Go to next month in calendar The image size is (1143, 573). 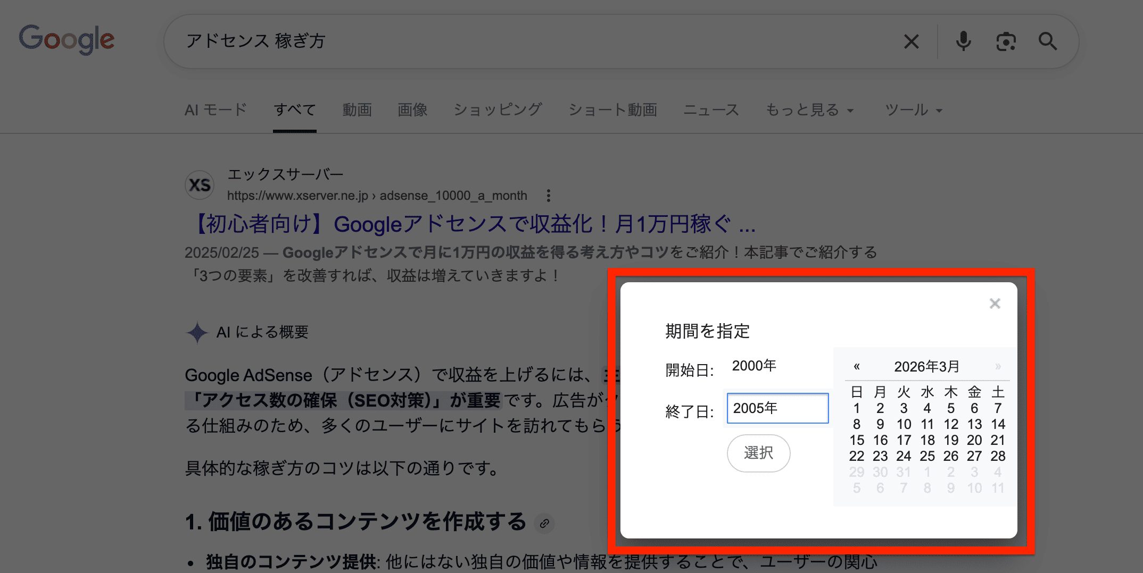(x=998, y=366)
